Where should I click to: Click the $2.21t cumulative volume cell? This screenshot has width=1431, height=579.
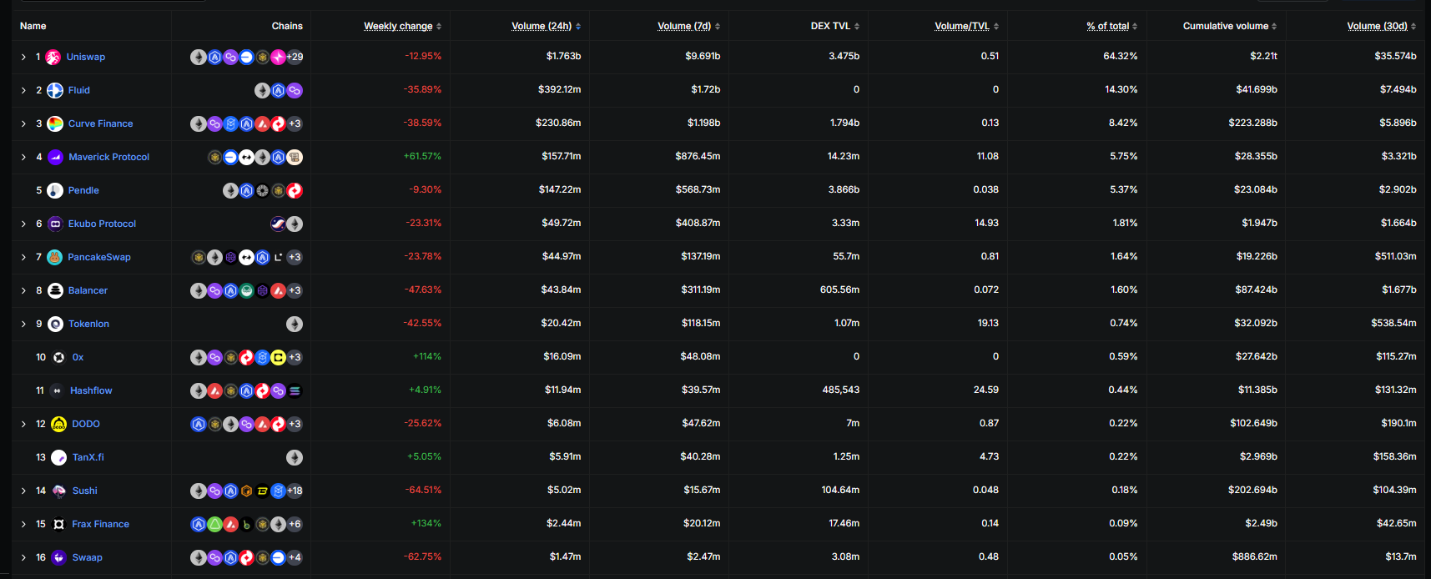(1263, 56)
